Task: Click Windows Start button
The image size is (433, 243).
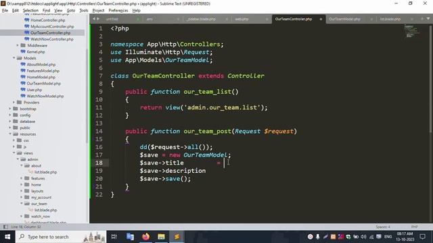Action: (7, 237)
